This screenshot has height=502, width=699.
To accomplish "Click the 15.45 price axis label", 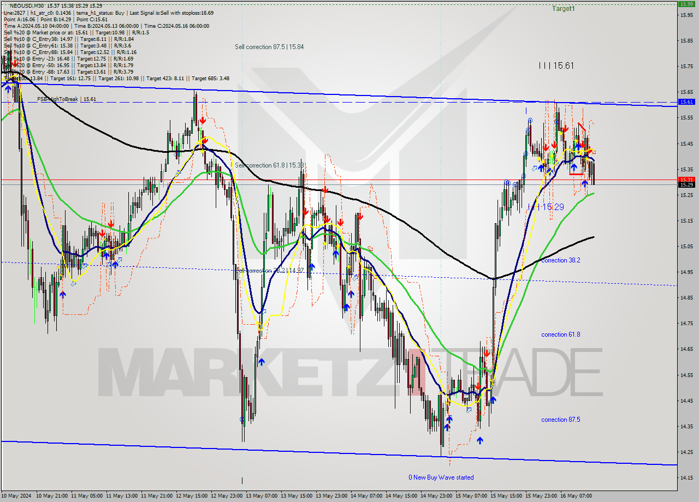I will pos(686,144).
